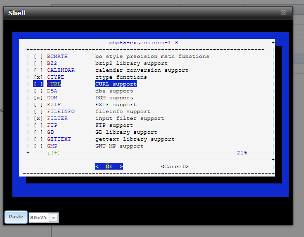Image resolution: width=304 pixels, height=237 pixels.
Task: Select the highlighted CURL label
Action: click(54, 84)
